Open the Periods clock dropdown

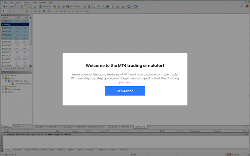point(129,6)
